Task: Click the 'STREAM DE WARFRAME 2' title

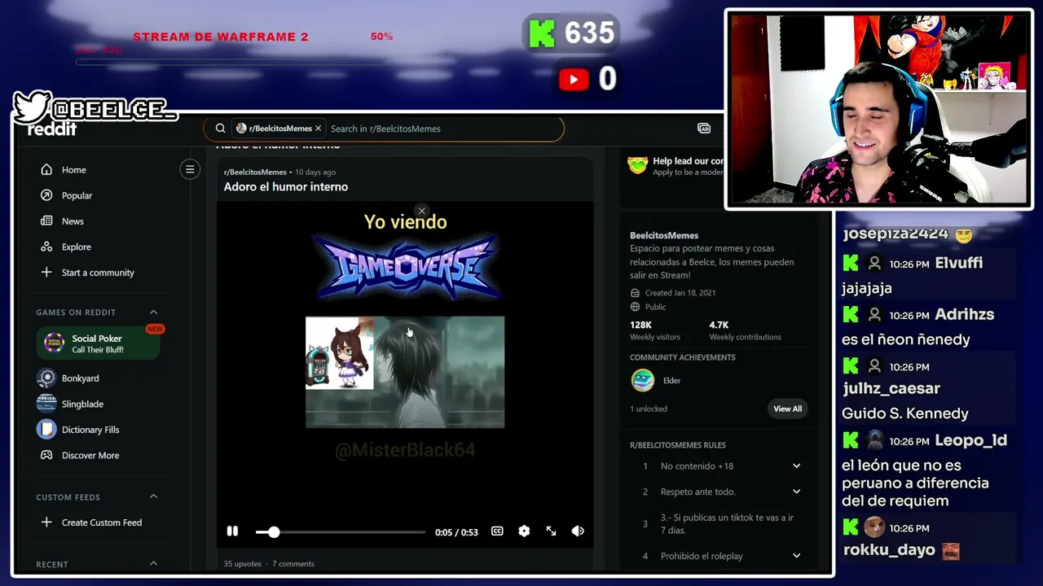Action: coord(221,37)
